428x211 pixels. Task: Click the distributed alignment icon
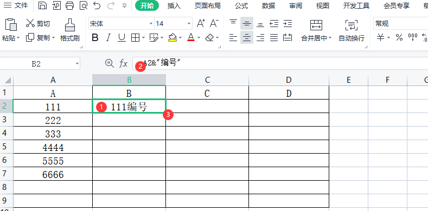288,37
